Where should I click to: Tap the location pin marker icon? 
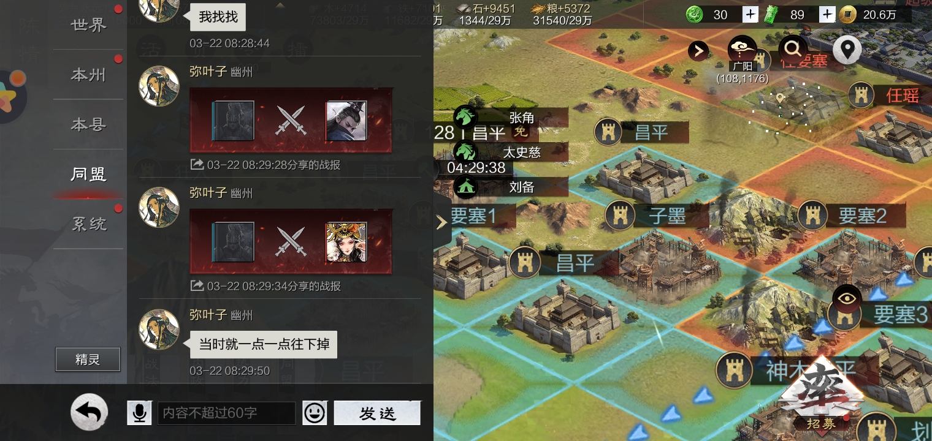coord(847,50)
